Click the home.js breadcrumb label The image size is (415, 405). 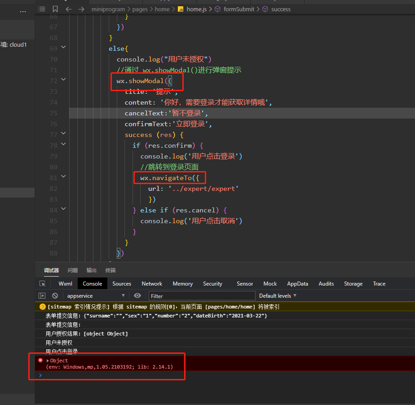(197, 9)
